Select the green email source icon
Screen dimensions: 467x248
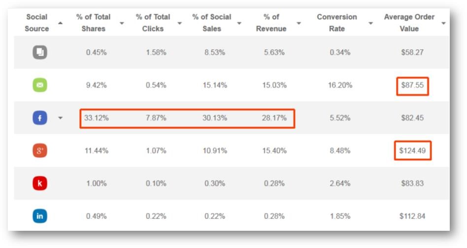pyautogui.click(x=40, y=85)
